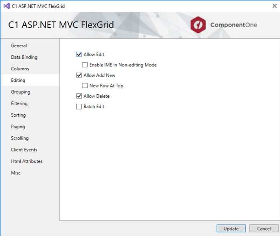Viewport: 280px width, 236px height.
Task: Click the ComponentOne brand text
Action: tap(234, 25)
